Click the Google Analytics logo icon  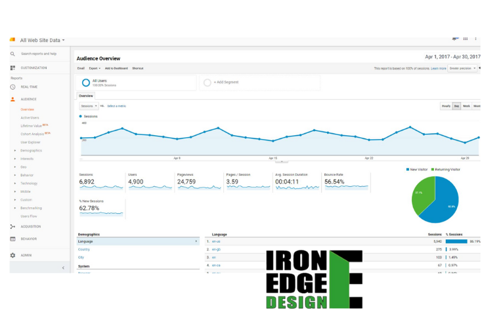pos(12,40)
